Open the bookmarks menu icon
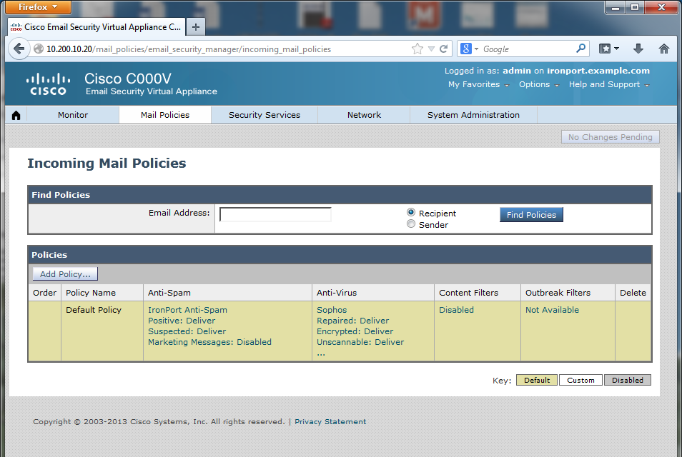Screen dimensions: 682x457 [605, 49]
